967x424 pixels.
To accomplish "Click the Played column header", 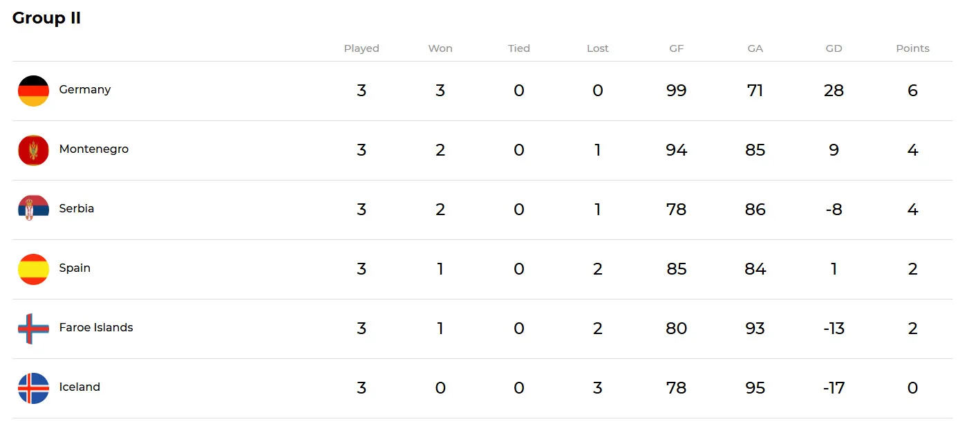I will (362, 48).
